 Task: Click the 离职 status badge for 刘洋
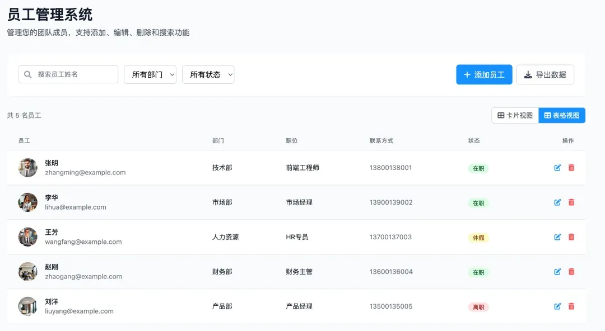point(478,307)
